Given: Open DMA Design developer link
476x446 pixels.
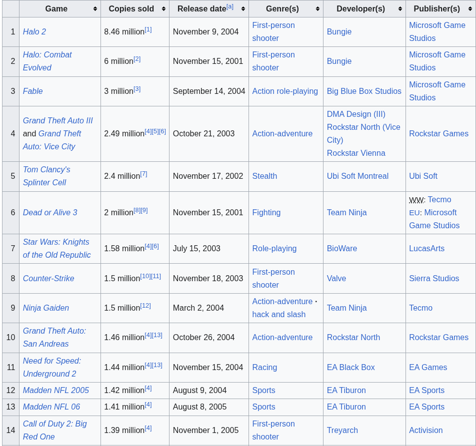Looking at the screenshot, I should tap(356, 114).
